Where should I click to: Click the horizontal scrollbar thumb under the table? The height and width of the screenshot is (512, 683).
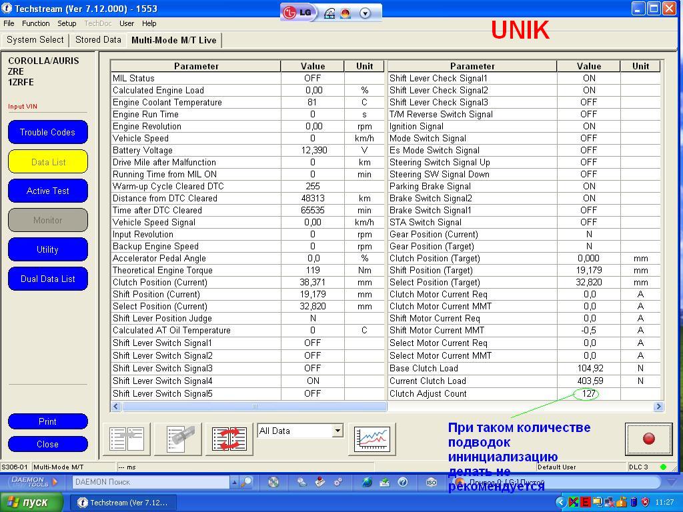click(x=254, y=407)
